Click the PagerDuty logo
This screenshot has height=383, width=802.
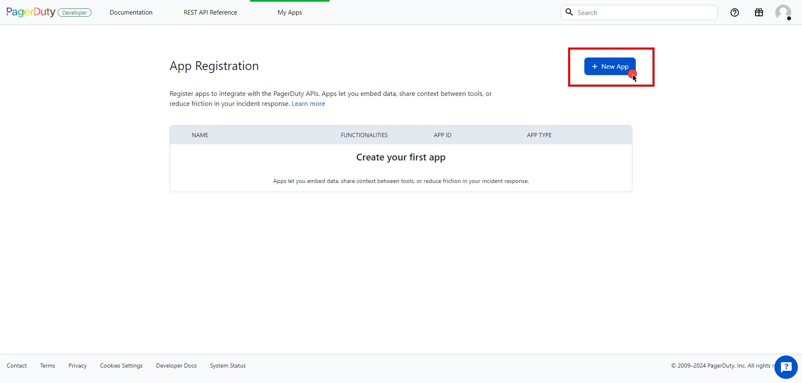tap(30, 12)
